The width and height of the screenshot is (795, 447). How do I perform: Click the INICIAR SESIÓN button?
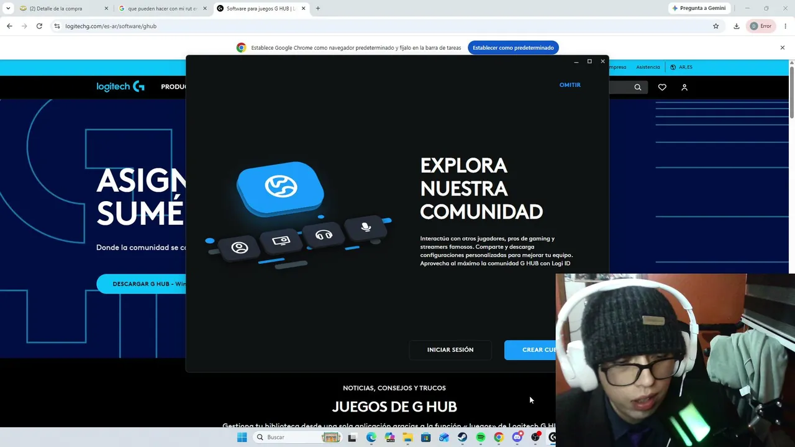450,350
